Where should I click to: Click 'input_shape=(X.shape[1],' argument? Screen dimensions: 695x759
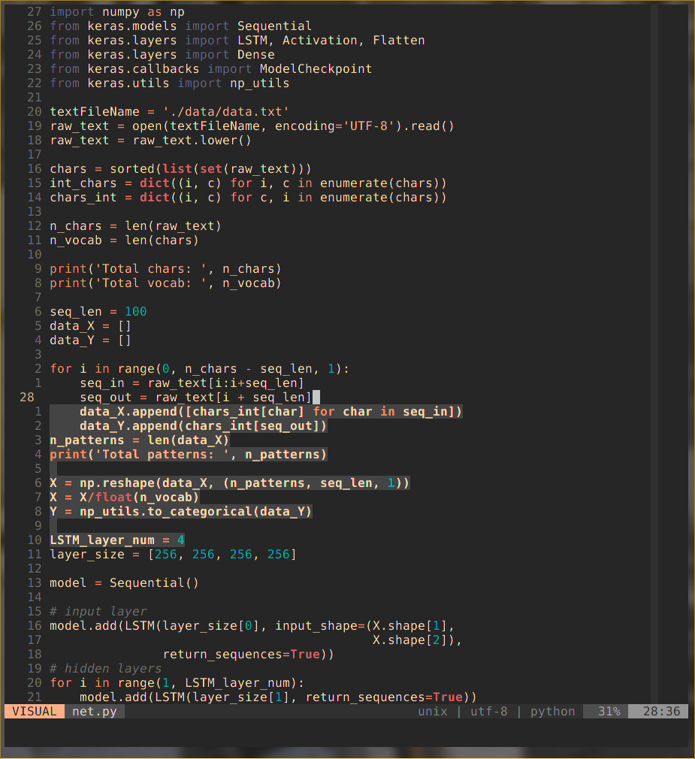tap(365, 626)
